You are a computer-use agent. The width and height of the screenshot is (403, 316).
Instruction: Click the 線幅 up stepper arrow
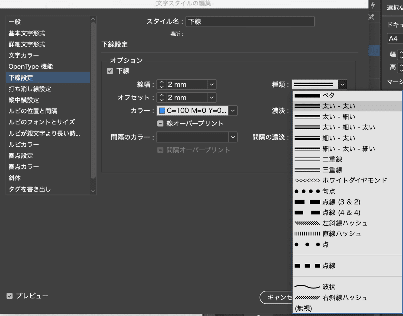[162, 82]
